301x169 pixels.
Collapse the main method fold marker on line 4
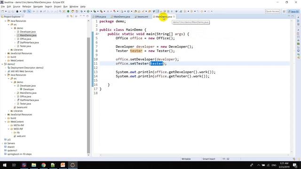(99, 34)
